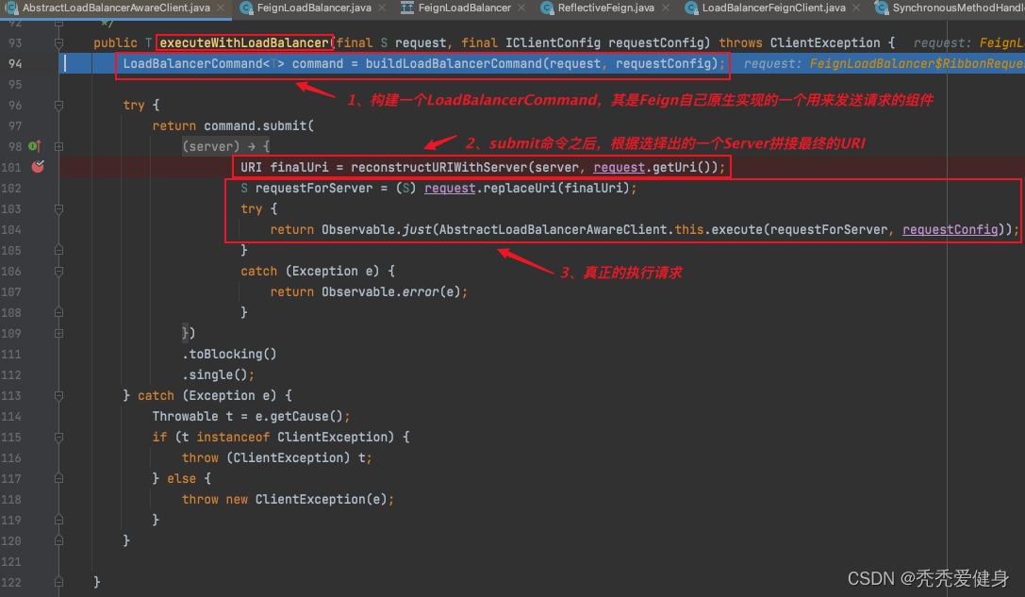Viewport: 1025px width, 597px height.
Task: Click the icon of SynchronousMethodHandl... tab
Action: point(881,8)
